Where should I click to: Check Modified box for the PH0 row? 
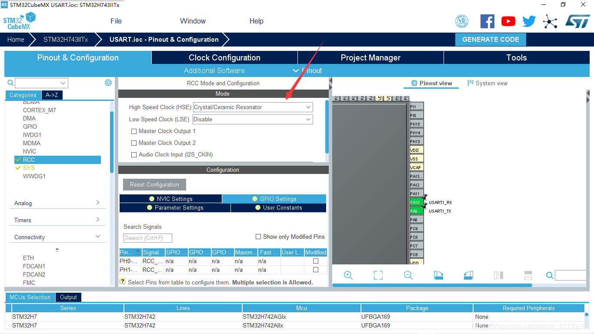click(316, 261)
